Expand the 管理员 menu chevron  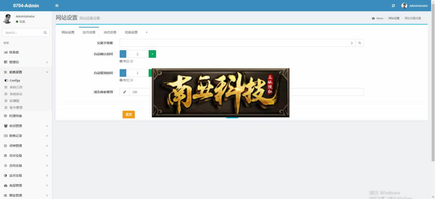47,62
